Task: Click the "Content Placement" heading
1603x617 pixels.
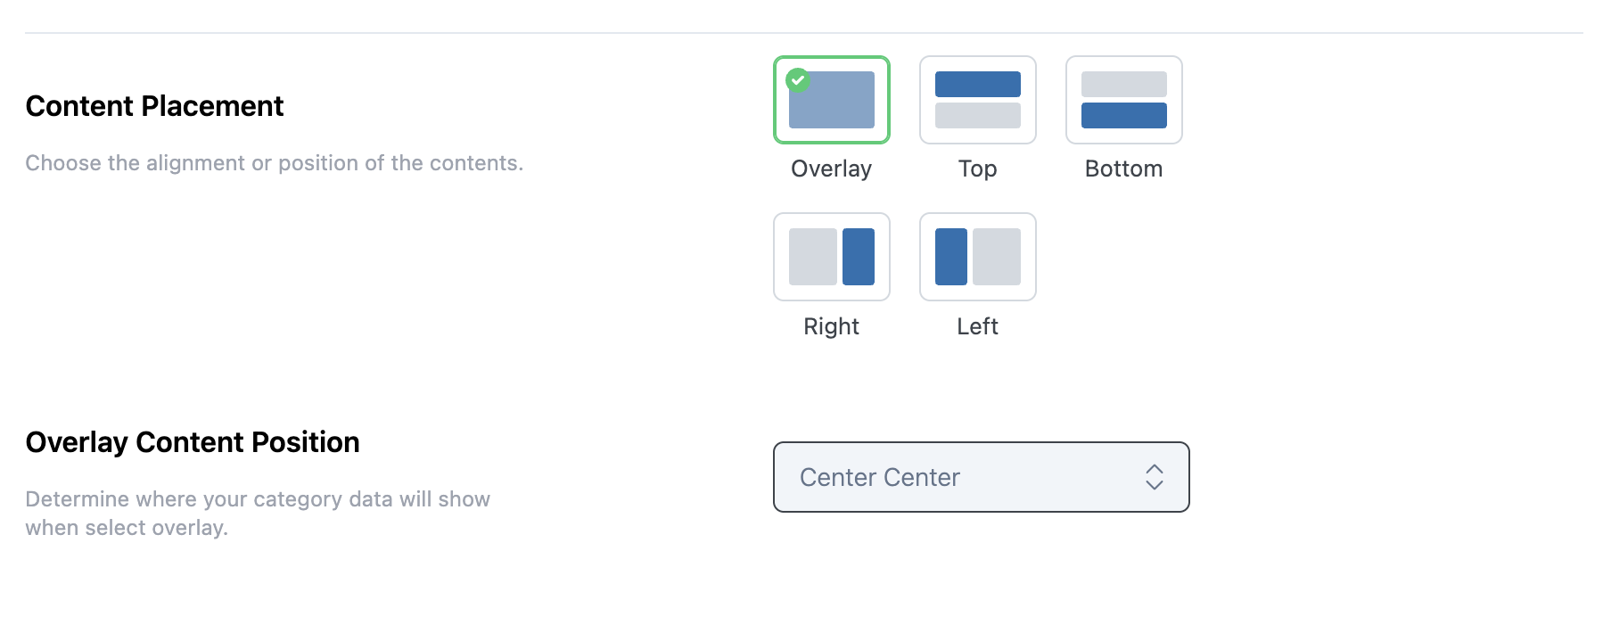Action: pyautogui.click(x=155, y=106)
